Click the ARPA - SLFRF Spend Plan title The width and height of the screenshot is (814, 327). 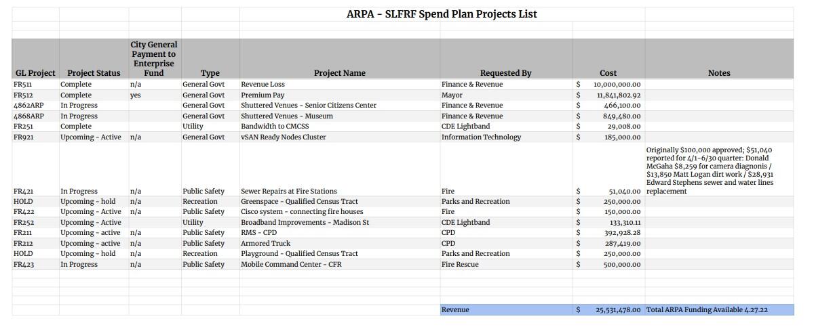(442, 14)
